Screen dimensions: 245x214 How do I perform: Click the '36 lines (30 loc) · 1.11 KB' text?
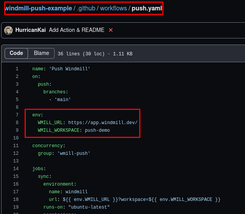tap(95, 54)
